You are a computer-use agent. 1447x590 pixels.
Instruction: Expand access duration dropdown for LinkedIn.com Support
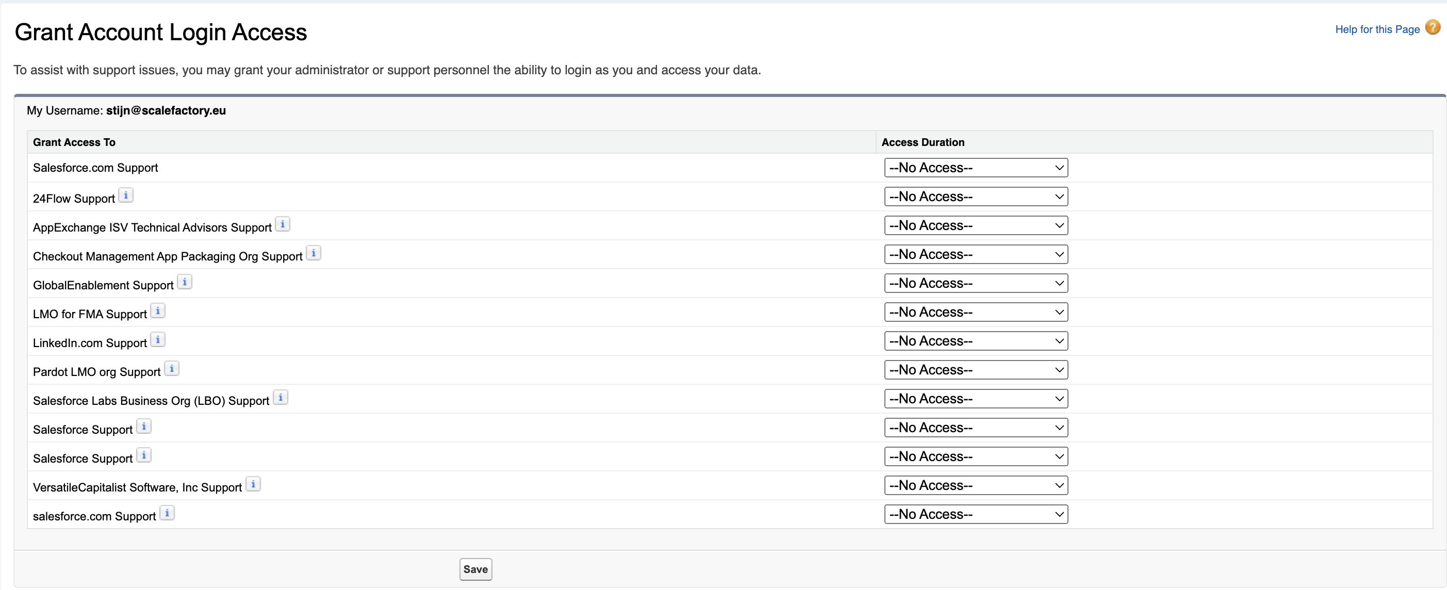pyautogui.click(x=975, y=341)
